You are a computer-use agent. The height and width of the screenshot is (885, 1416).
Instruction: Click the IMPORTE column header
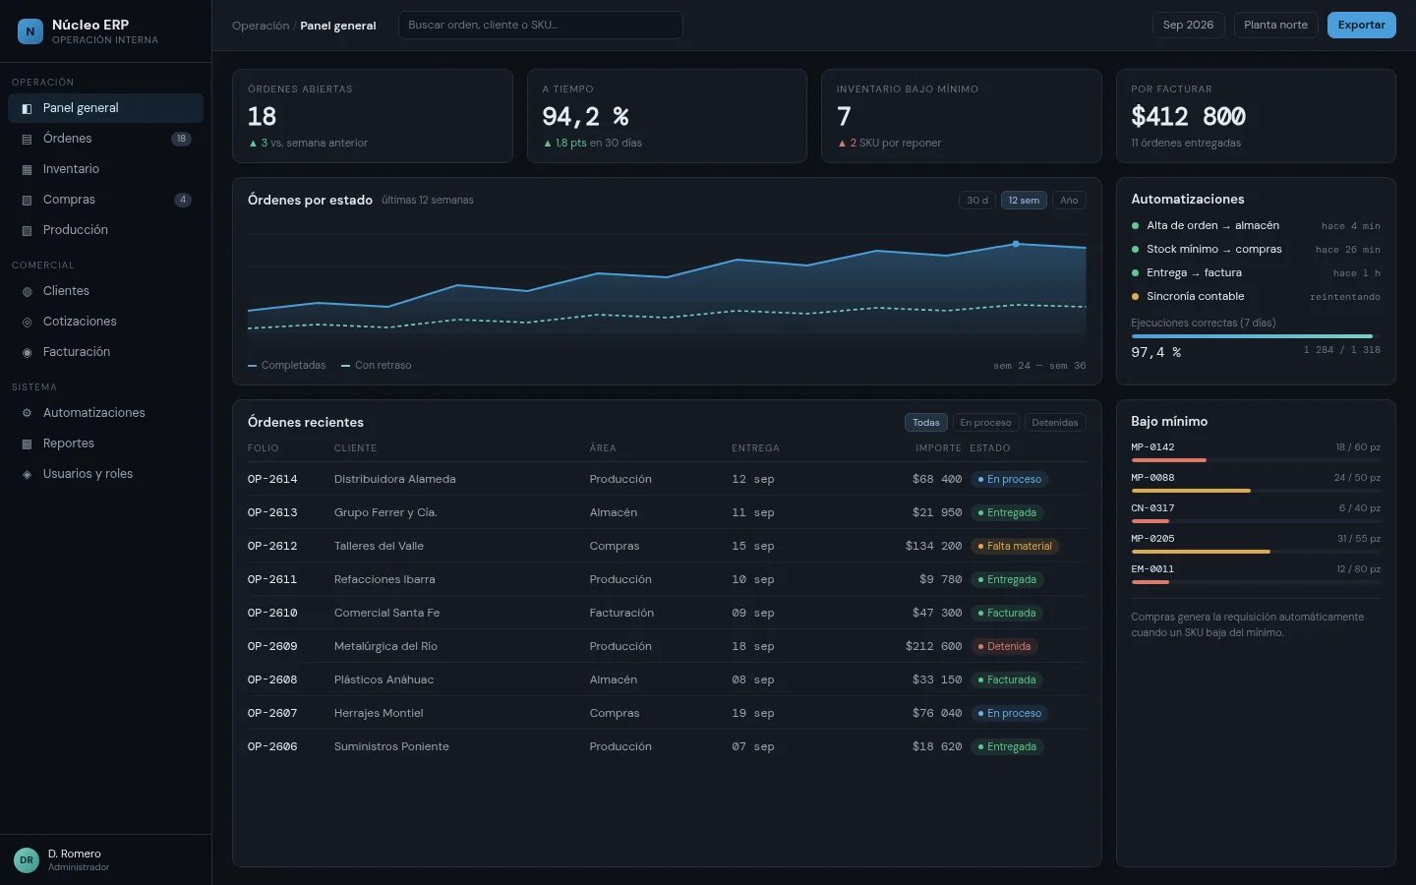tap(938, 448)
